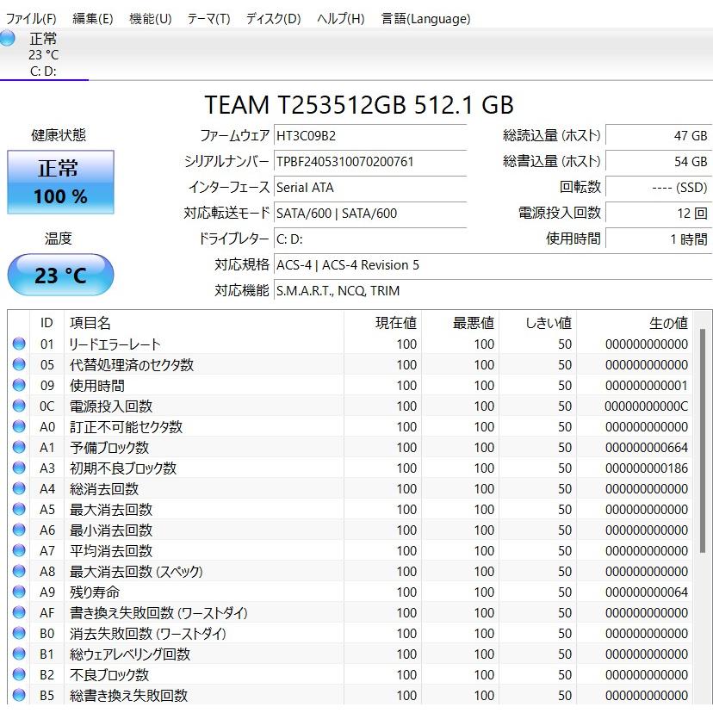713x713 pixels.
Task: Click status orb for 不良ブロック数 row
Action: 19,675
